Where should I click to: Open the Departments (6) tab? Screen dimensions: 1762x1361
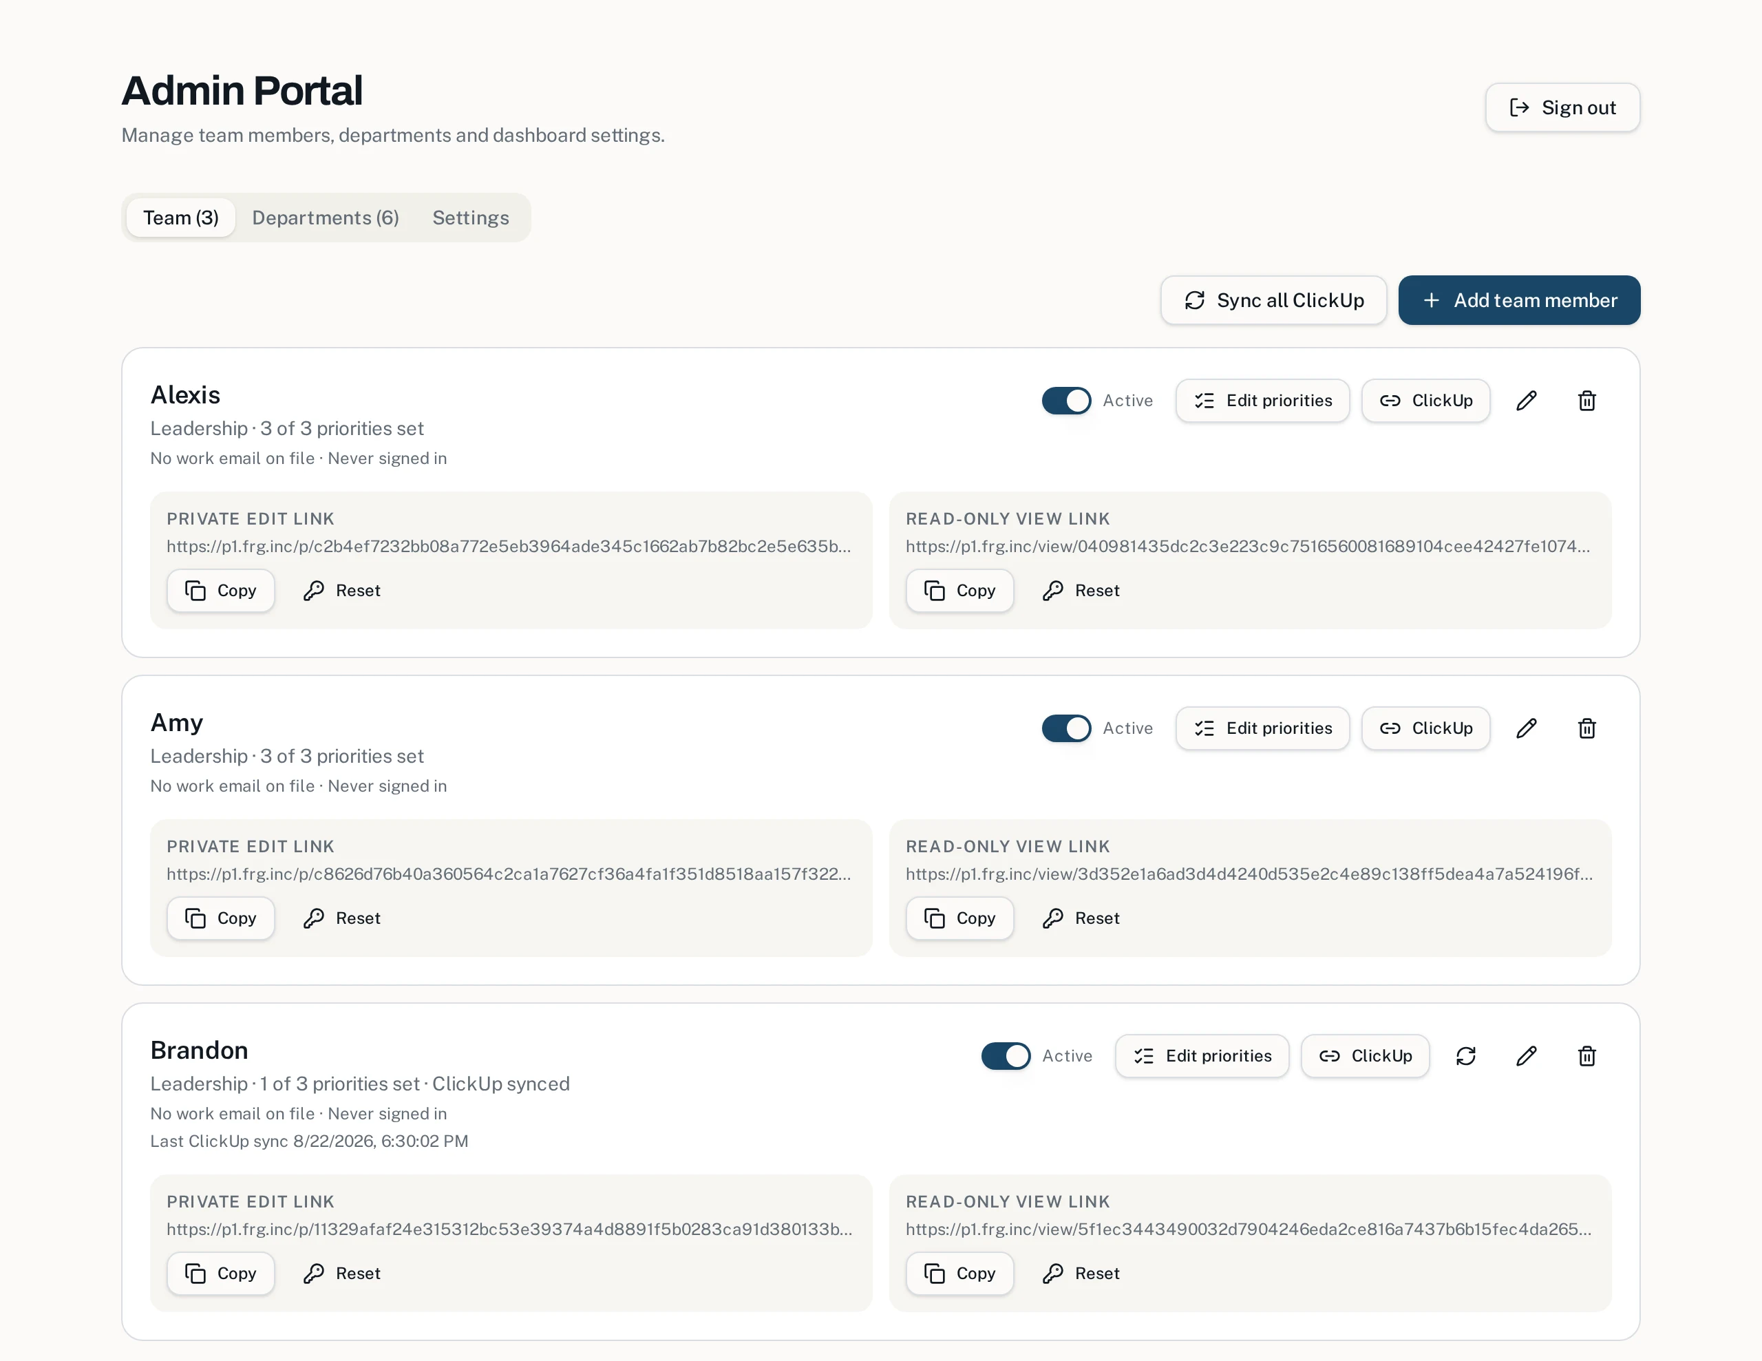(325, 218)
